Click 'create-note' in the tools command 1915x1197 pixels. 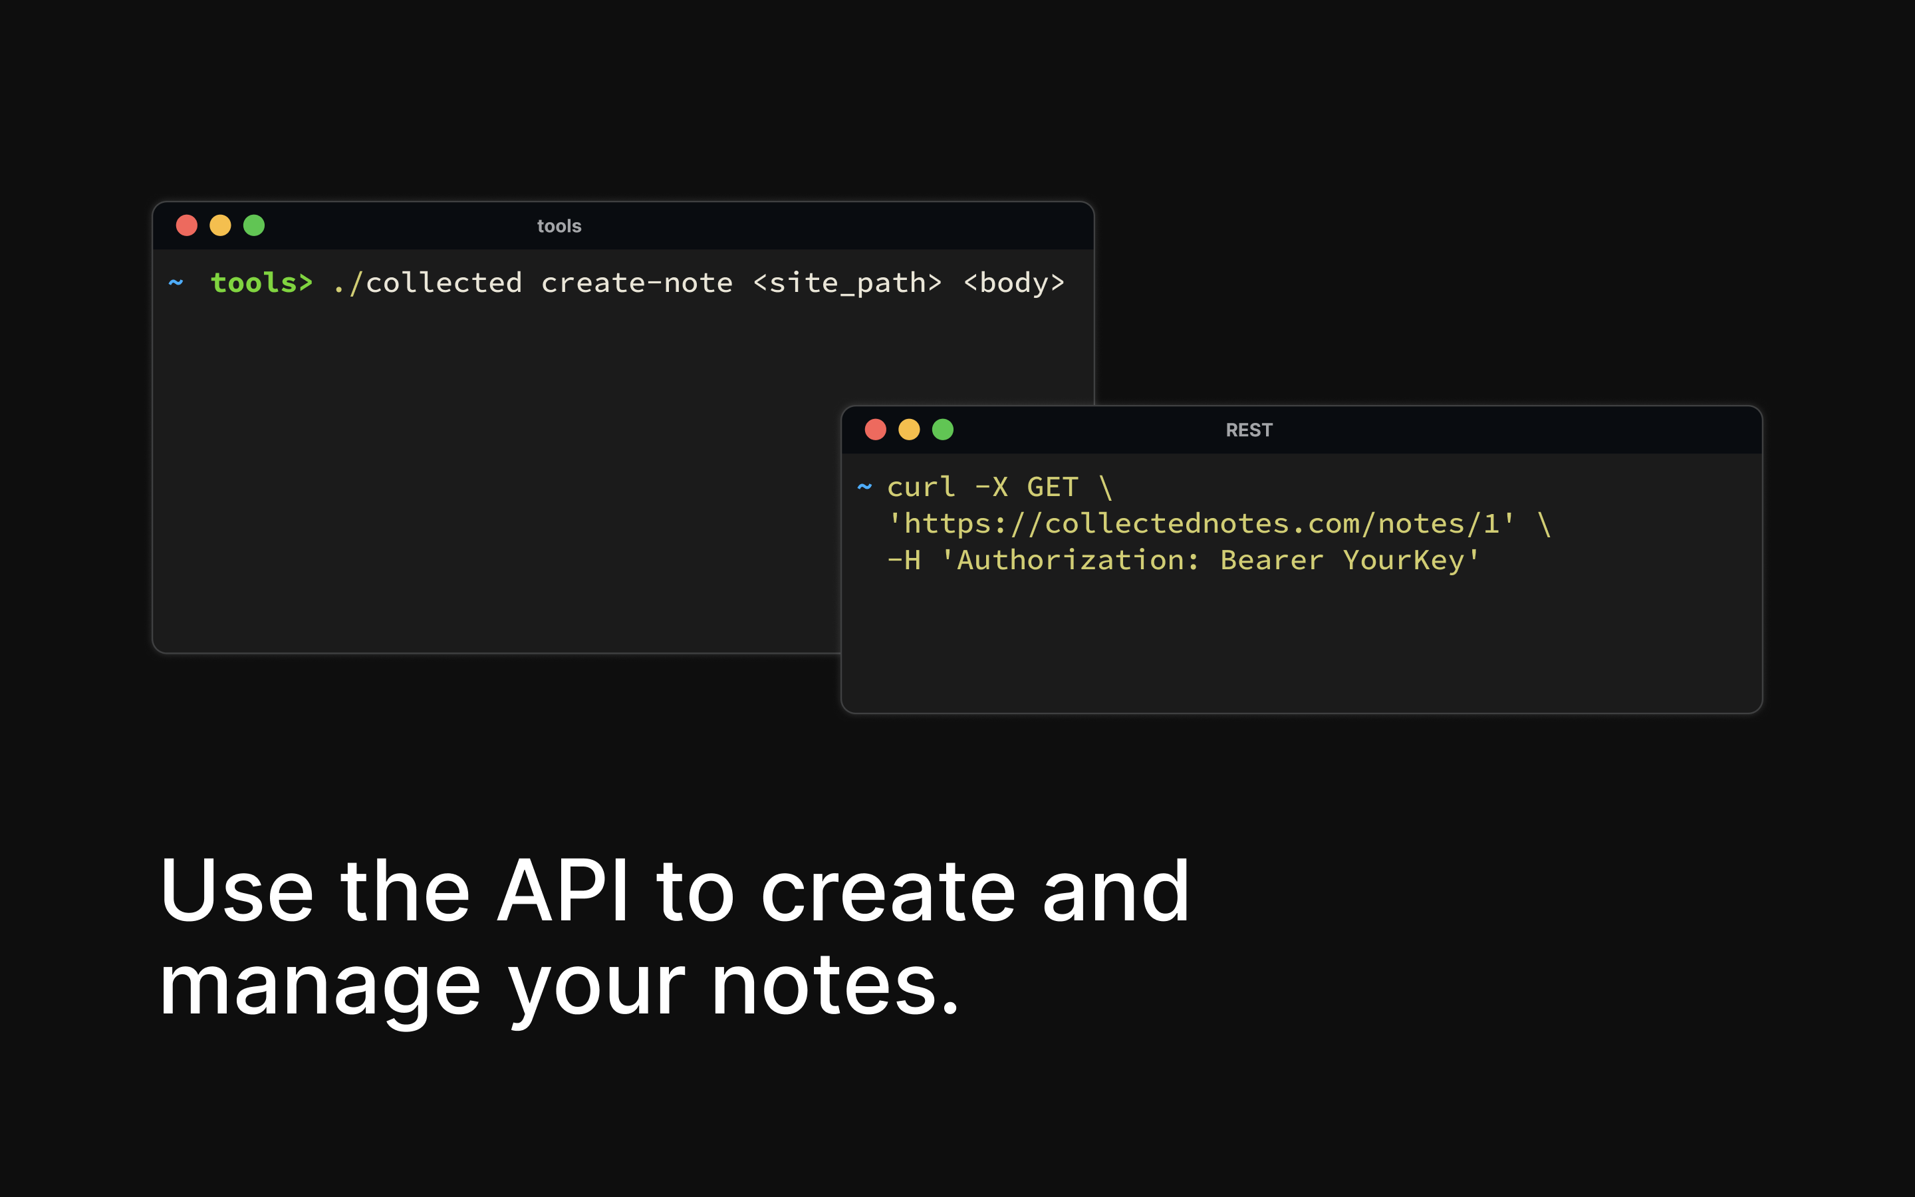[637, 283]
